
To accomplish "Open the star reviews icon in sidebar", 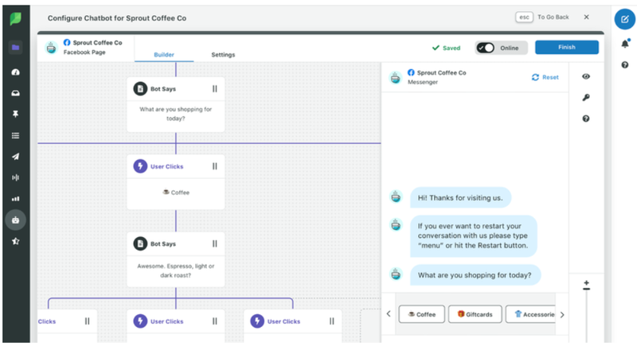I will 15,241.
